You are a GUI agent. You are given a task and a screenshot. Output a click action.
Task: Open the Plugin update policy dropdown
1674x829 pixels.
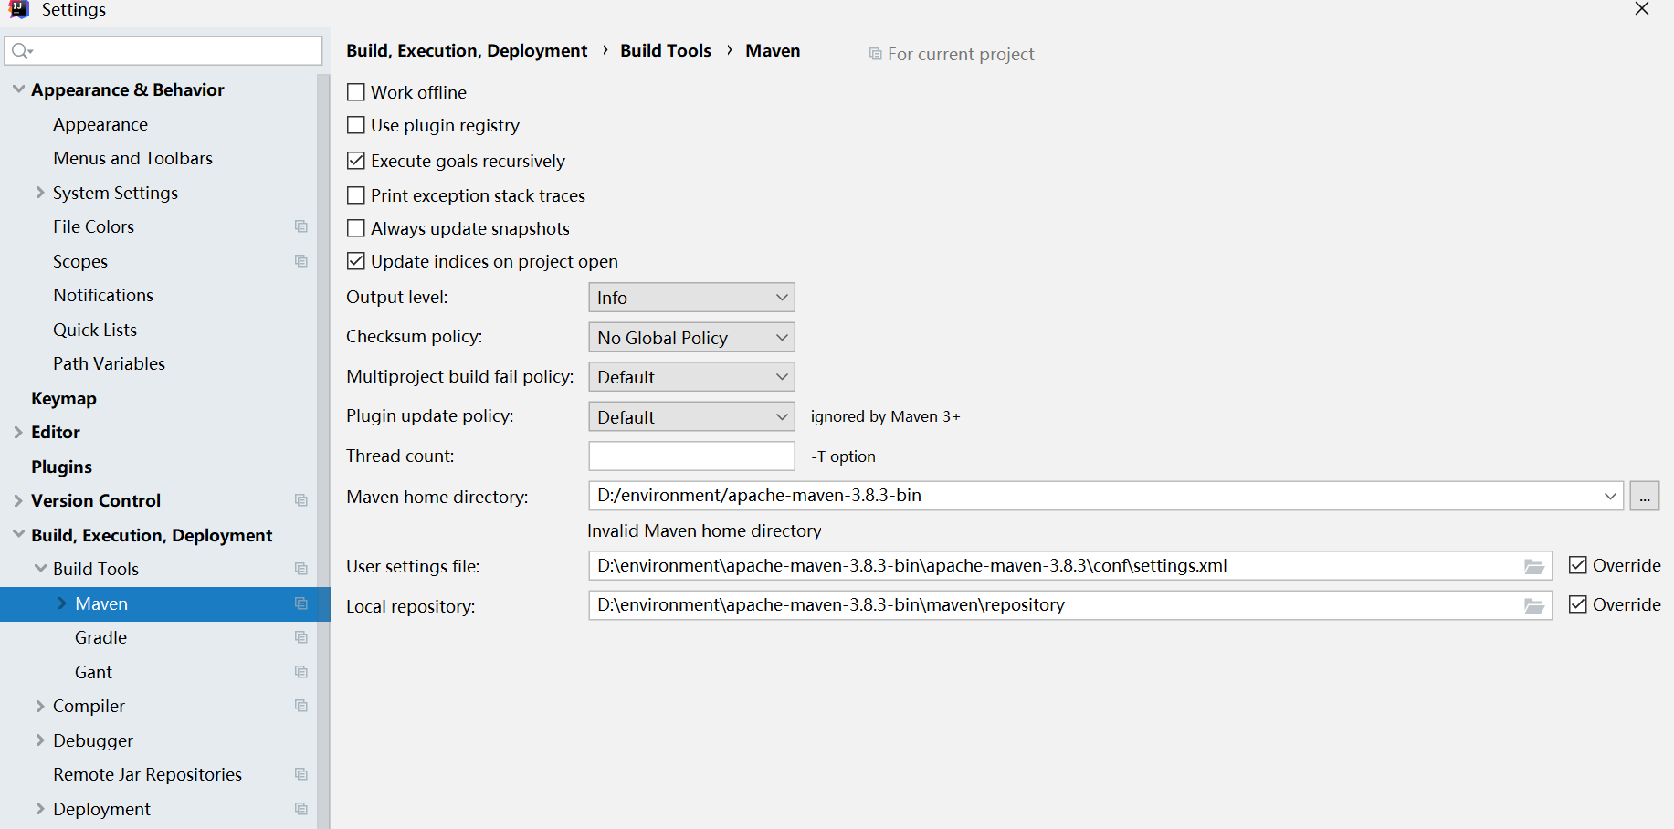(691, 417)
